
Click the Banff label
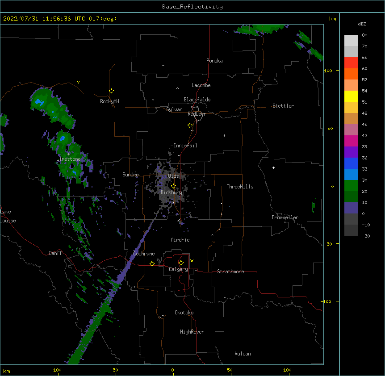55,253
